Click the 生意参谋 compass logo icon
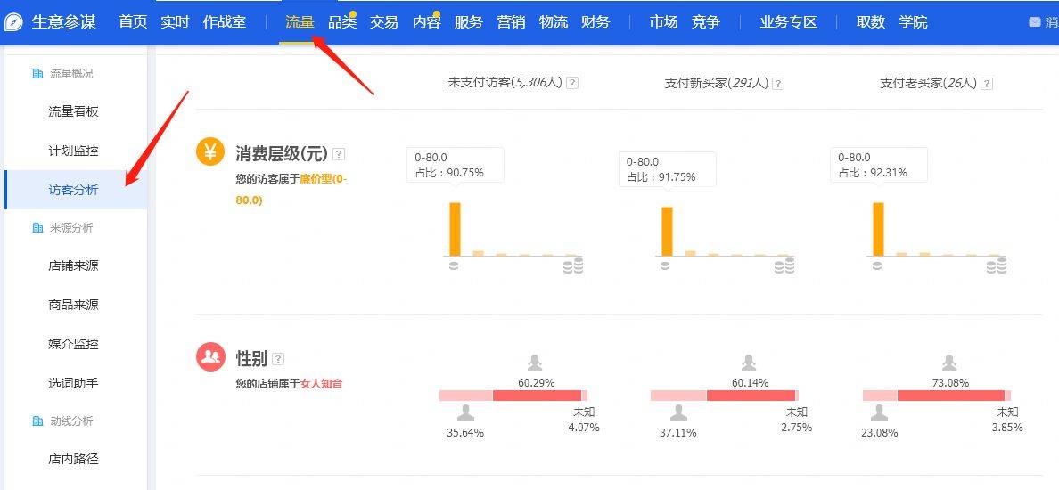This screenshot has height=490, width=1059. tap(13, 22)
